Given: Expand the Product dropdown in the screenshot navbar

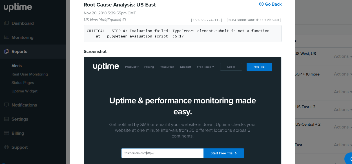Looking at the screenshot, I should [131, 67].
